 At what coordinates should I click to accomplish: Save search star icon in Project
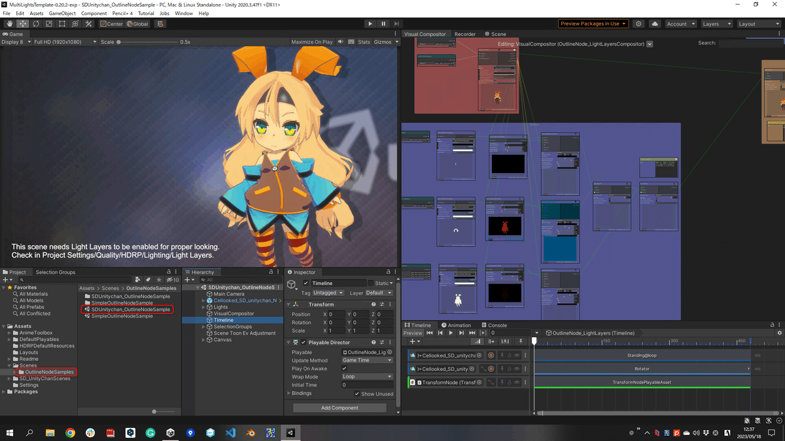158,280
